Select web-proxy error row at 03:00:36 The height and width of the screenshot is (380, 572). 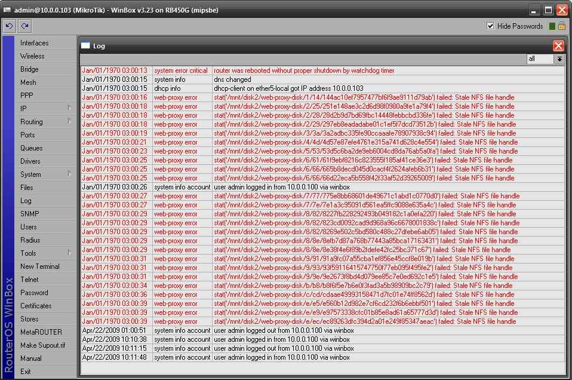(x=322, y=295)
